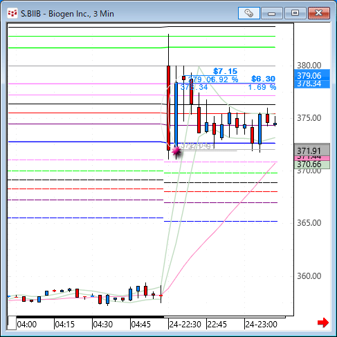Click the 24-22:30 time axis label
The width and height of the screenshot is (337, 337).
click(185, 325)
